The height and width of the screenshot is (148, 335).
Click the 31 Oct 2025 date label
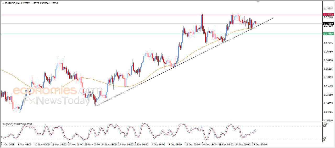click(x=8, y=144)
